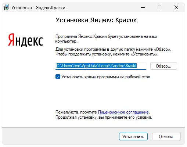187x147 pixels.
Task: Close the installer window
Action: pyautogui.click(x=176, y=7)
